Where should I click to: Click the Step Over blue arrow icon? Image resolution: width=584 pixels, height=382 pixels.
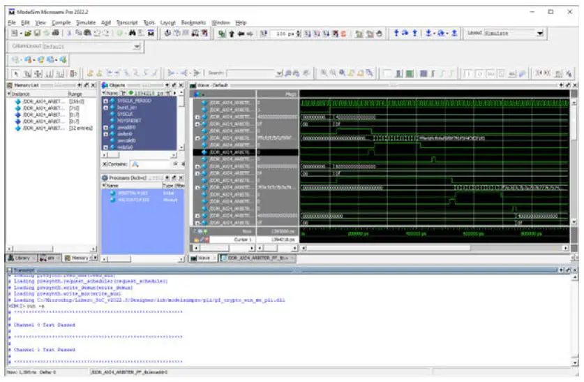click(405, 33)
